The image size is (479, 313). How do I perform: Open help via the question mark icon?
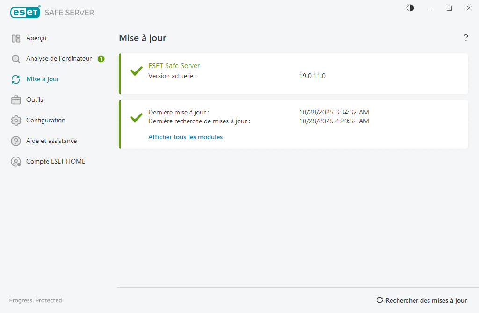(x=466, y=38)
